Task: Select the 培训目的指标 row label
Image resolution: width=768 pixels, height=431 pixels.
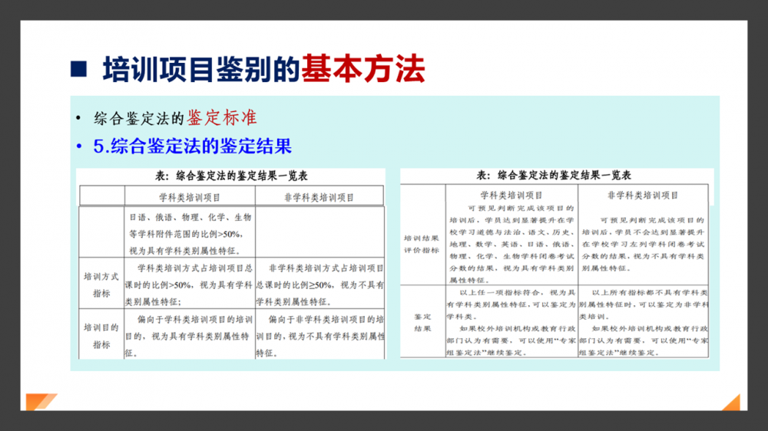Action: pos(101,334)
